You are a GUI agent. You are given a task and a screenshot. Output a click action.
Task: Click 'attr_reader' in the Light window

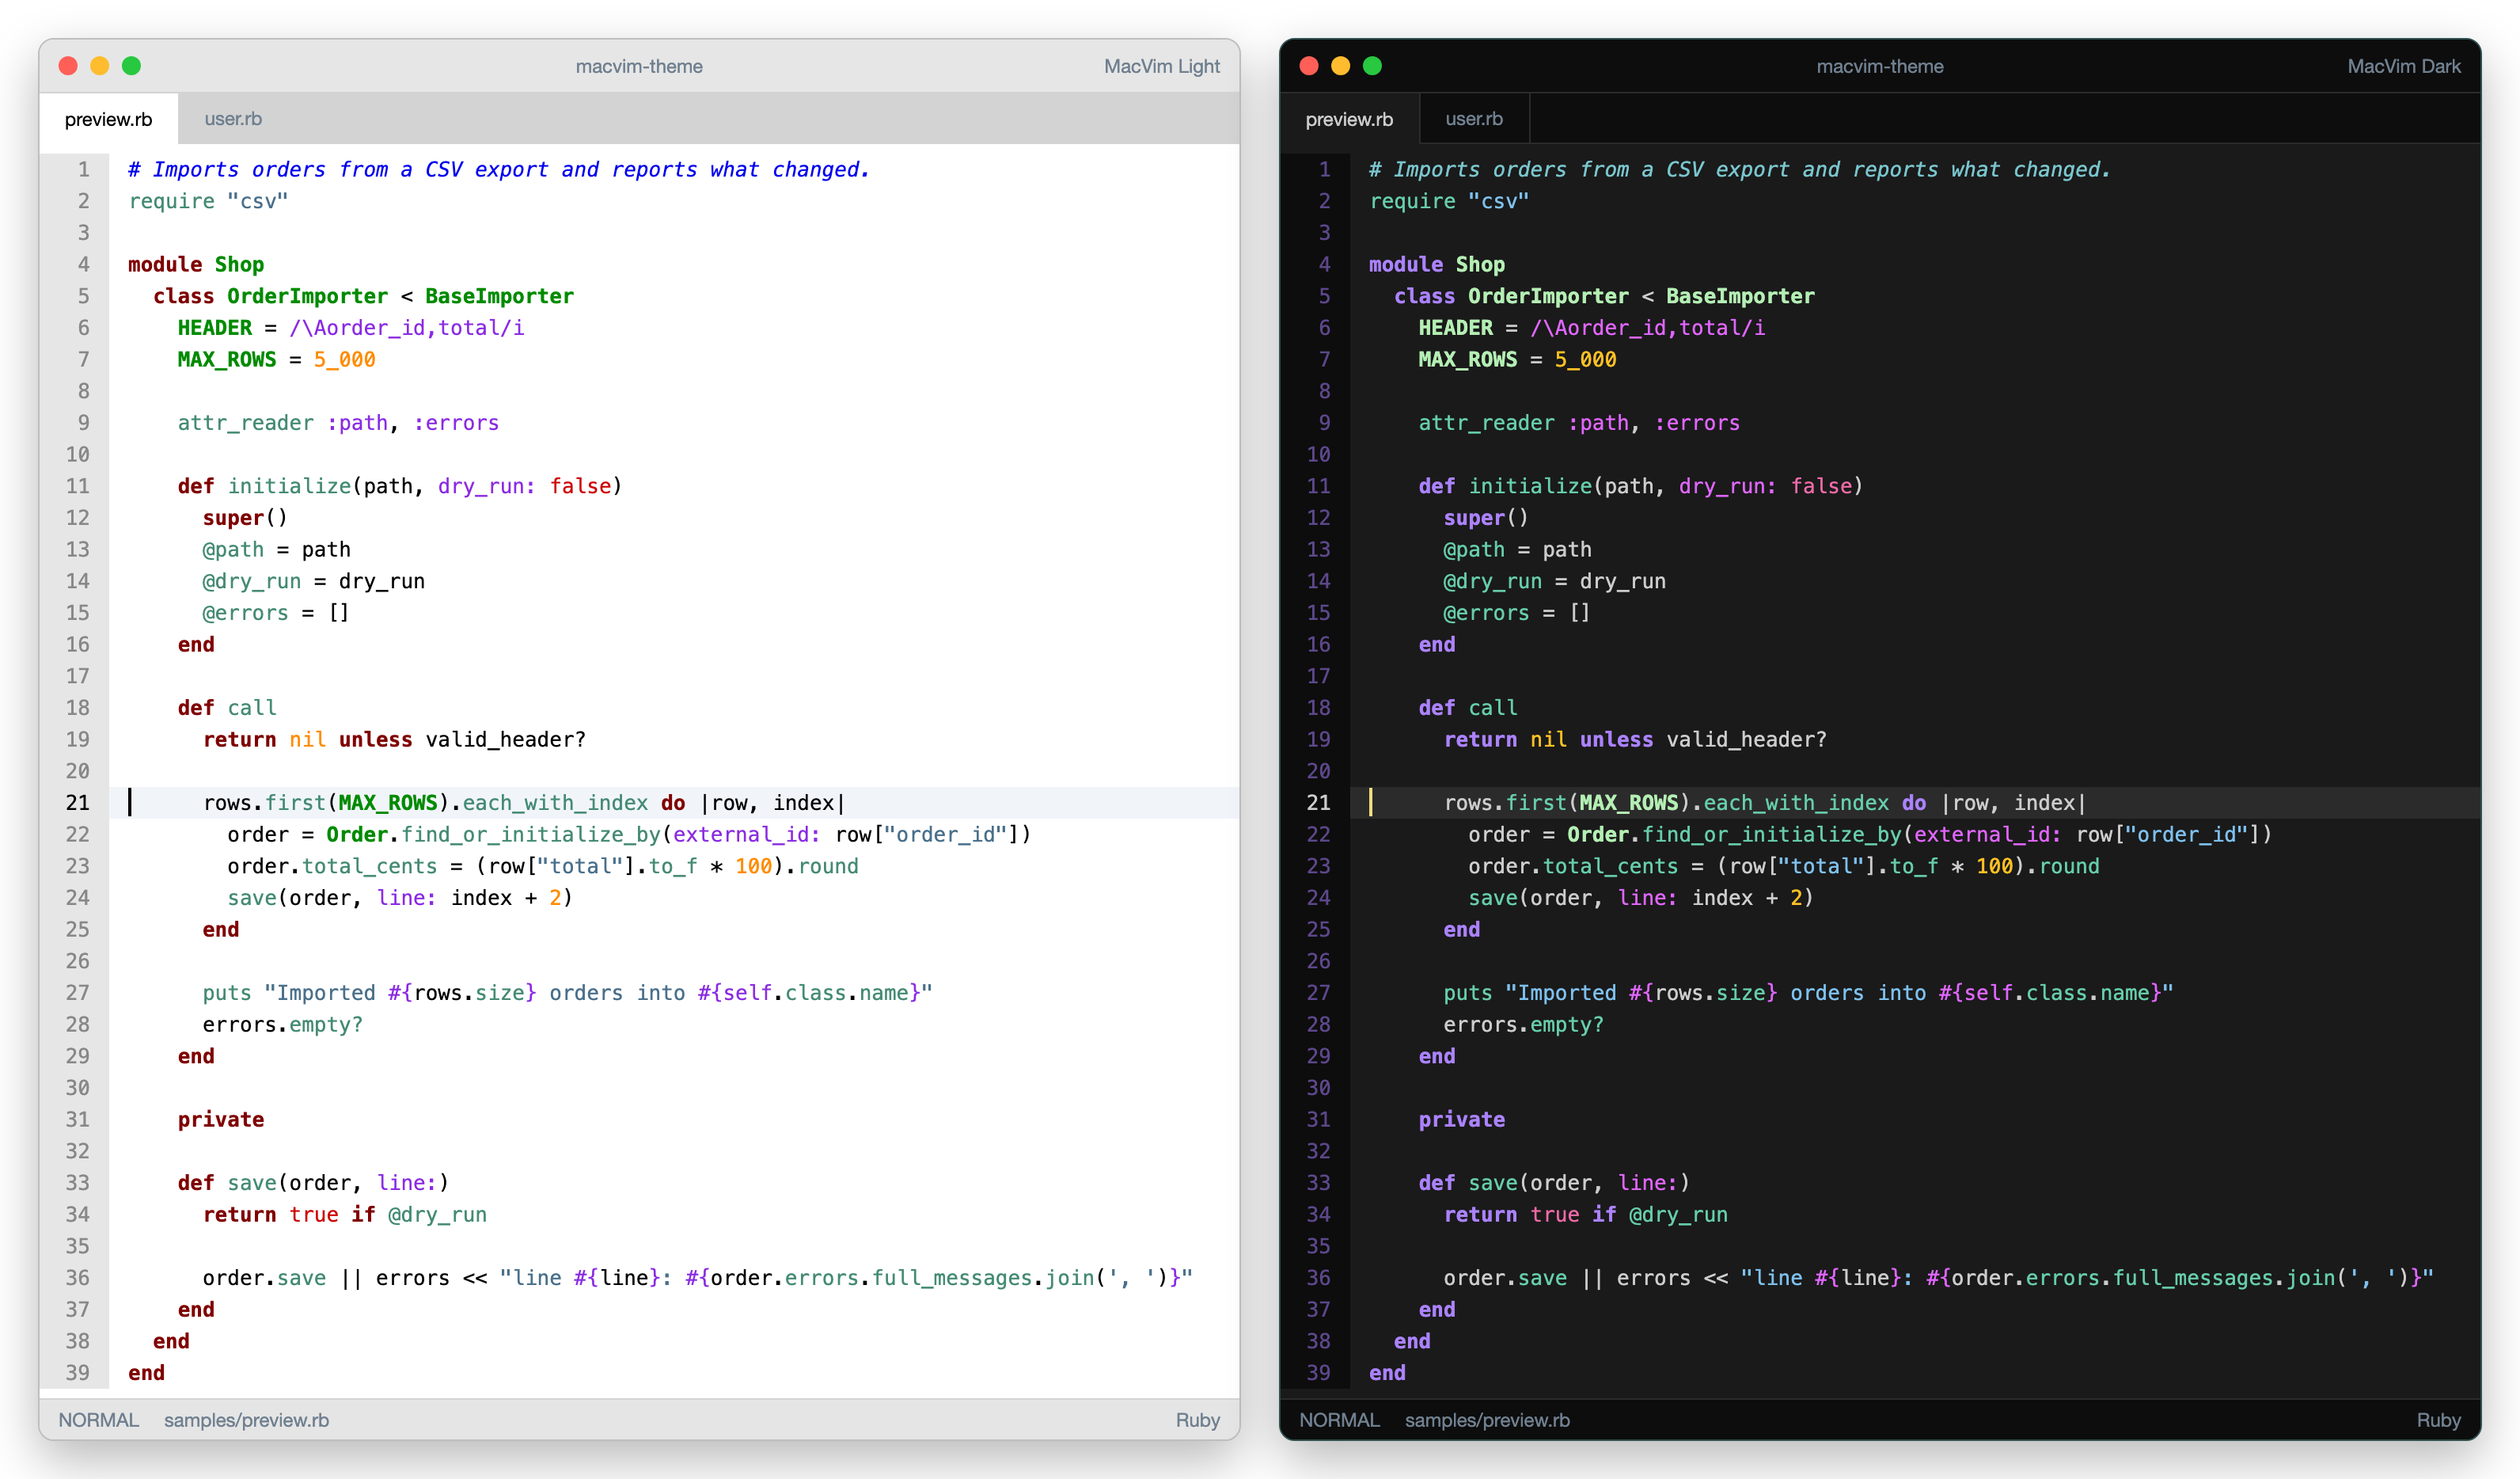point(246,424)
